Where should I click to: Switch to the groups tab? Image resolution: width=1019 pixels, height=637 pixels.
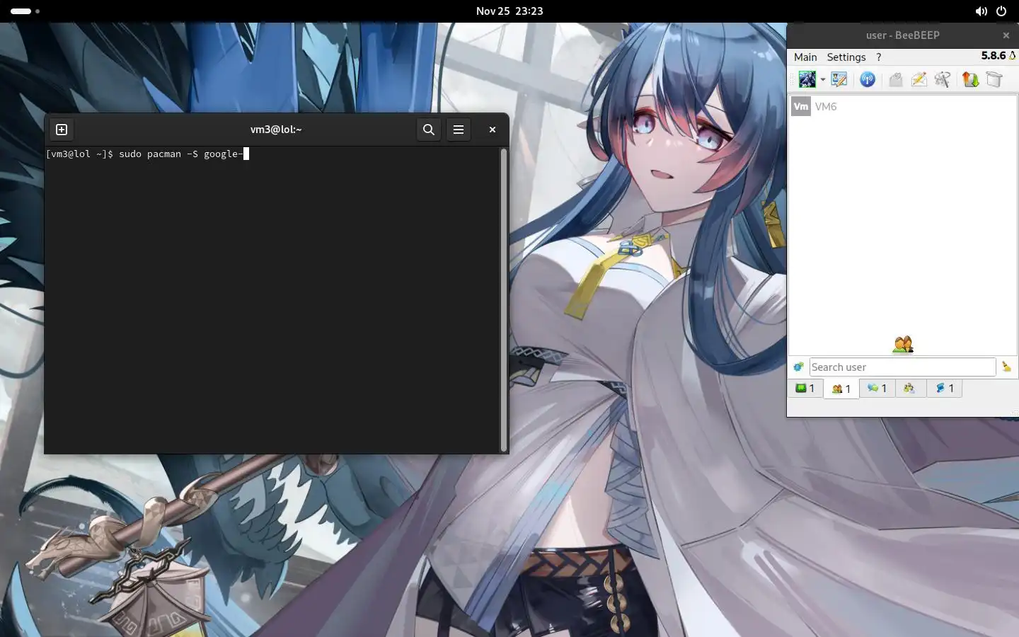tap(910, 388)
